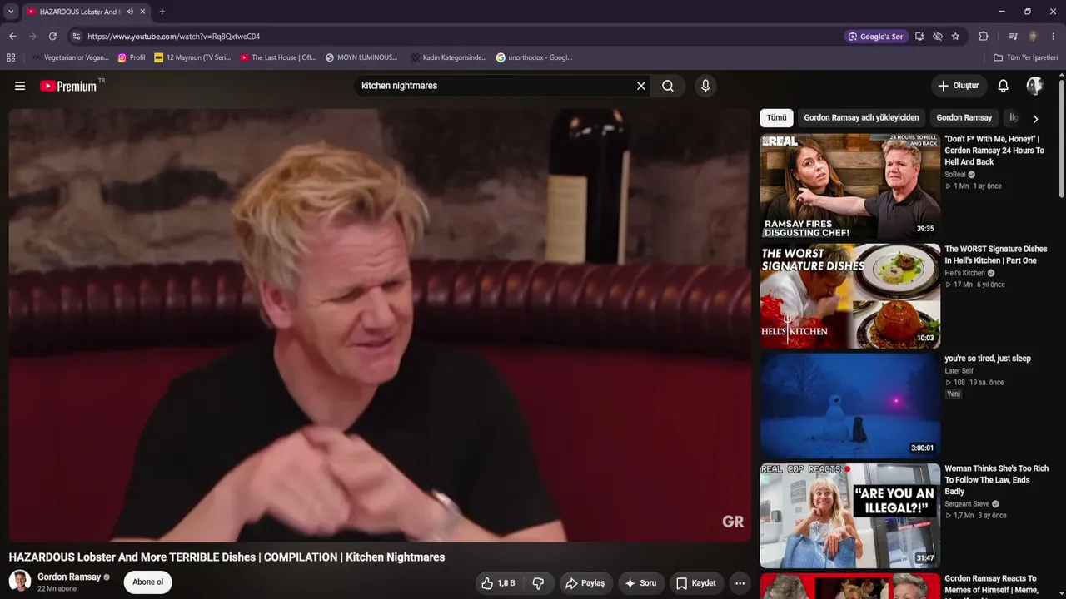Open the Sergeant Steve channel name

click(x=967, y=504)
